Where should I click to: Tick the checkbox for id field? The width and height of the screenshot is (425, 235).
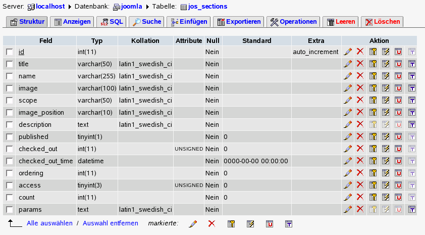[10, 52]
